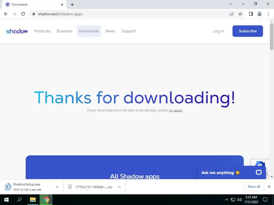Click the .iso file download item

[90, 187]
